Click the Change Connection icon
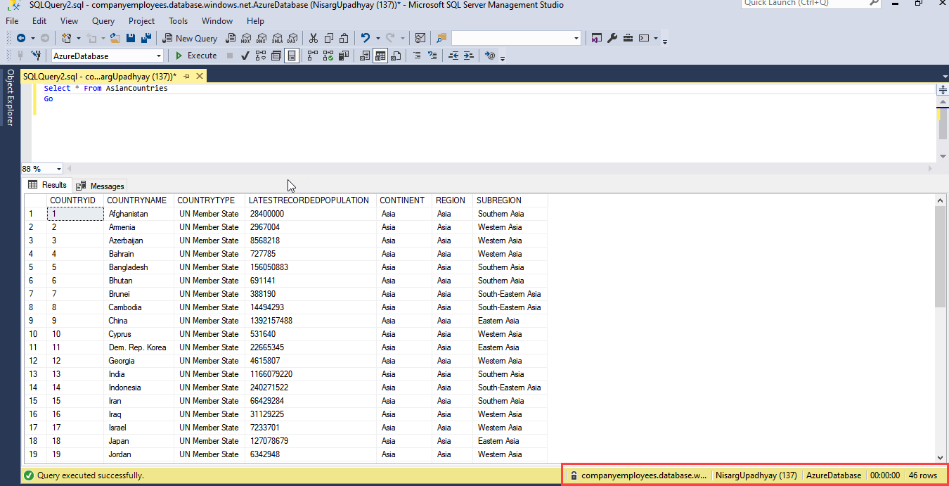 point(36,56)
